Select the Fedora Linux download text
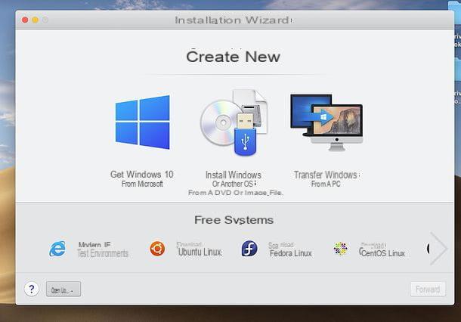Image resolution: width=461 pixels, height=322 pixels. click(x=290, y=249)
